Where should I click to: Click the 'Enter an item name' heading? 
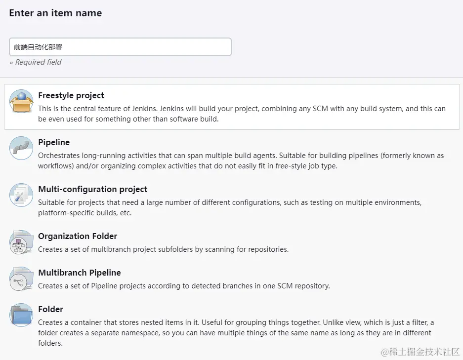(55, 13)
